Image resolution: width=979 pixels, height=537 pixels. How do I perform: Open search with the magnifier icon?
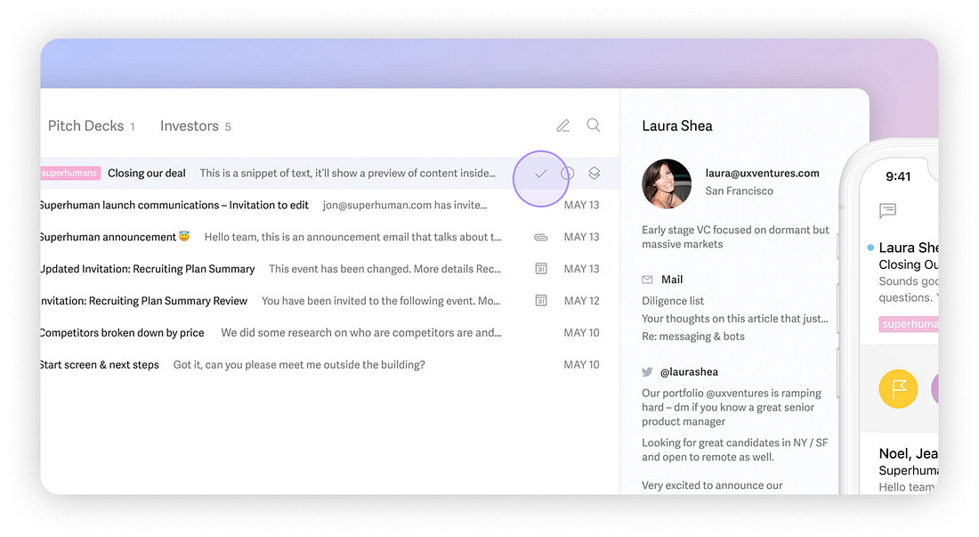coord(593,125)
